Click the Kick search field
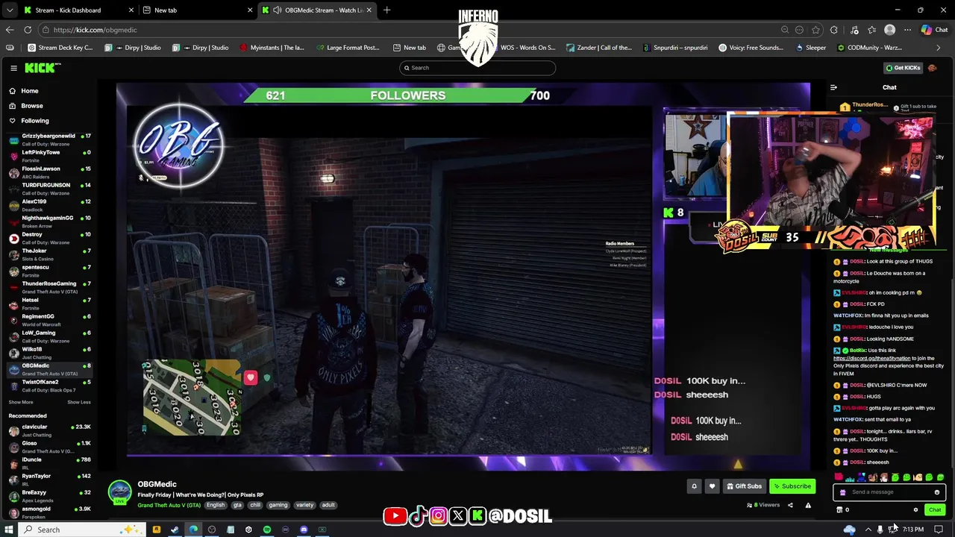 [x=477, y=68]
